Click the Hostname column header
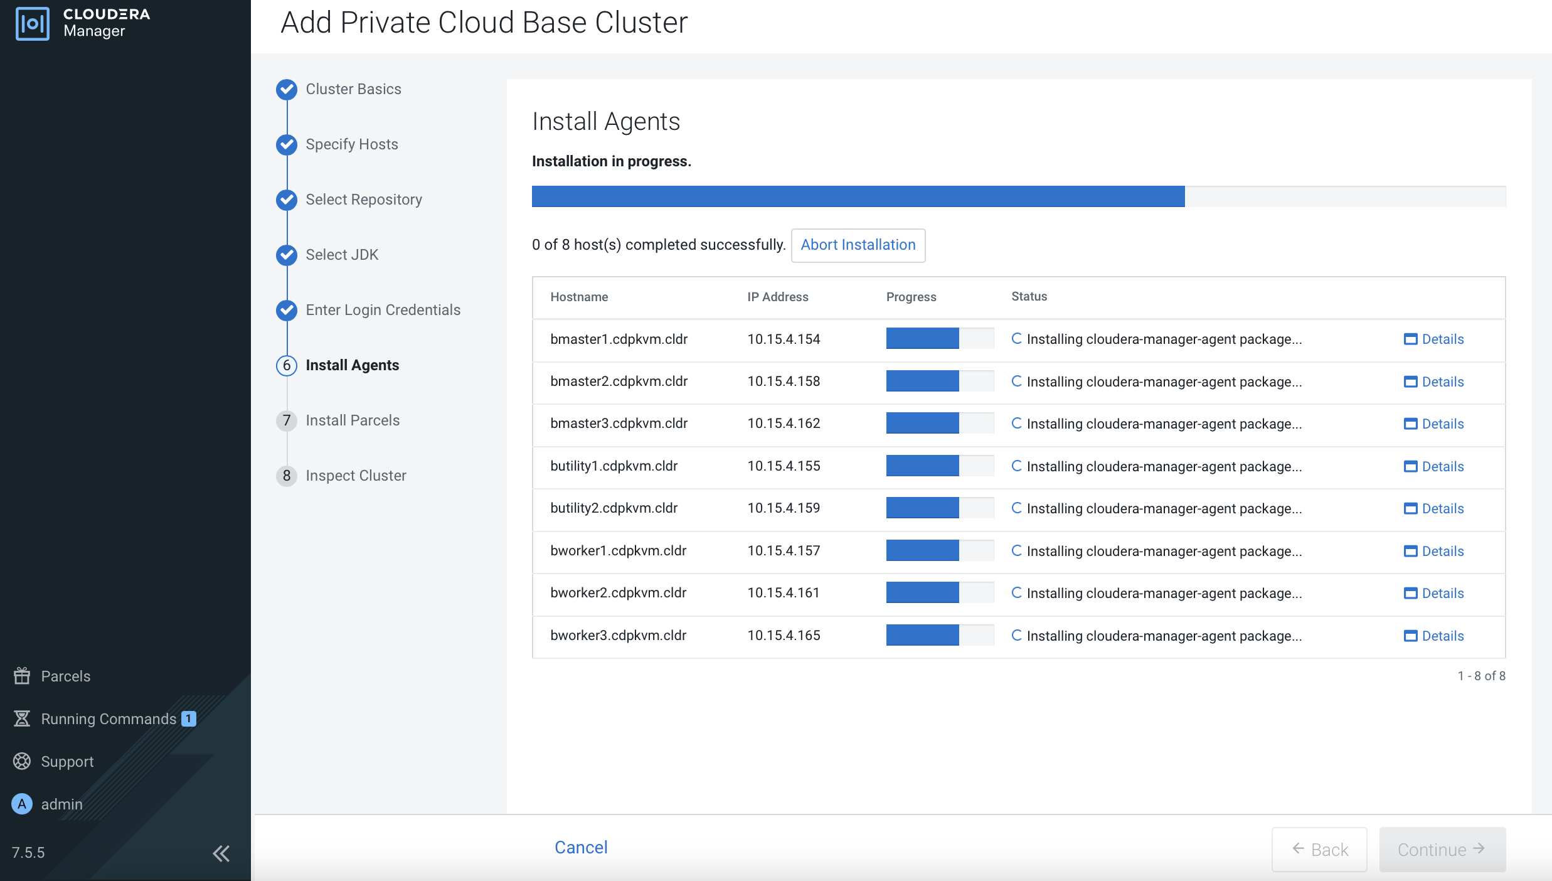 579,297
